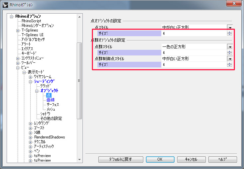Open the 点群制御点スタイル dropdown
This screenshot has height=169, width=244.
click(x=230, y=59)
